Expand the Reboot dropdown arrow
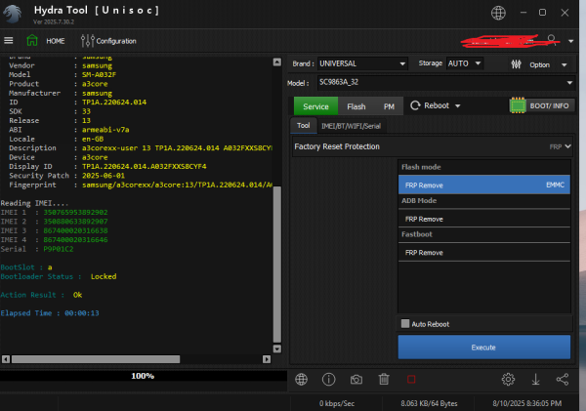586x411 pixels. point(457,106)
